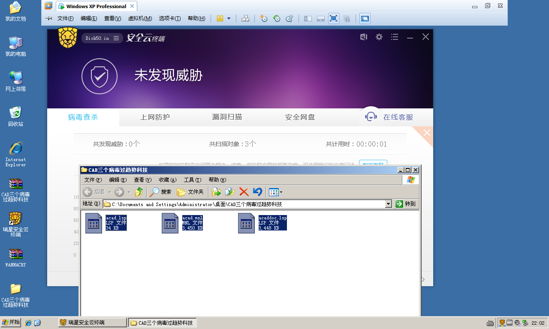Open 工具(T) menu in Explorer window
Viewport: 549px width, 329px height.
[193, 180]
